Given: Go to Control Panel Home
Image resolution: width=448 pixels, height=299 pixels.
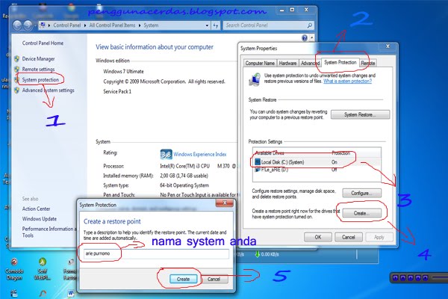Looking at the screenshot, I should pos(43,43).
